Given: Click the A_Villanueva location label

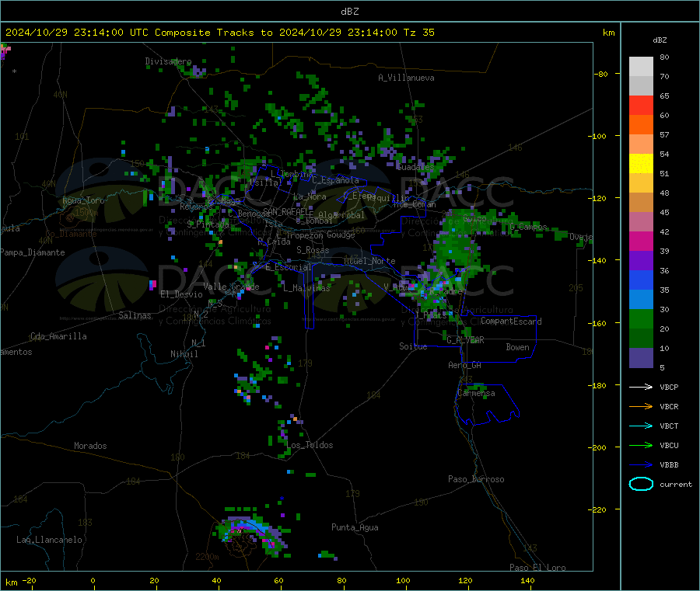Looking at the screenshot, I should pyautogui.click(x=406, y=78).
